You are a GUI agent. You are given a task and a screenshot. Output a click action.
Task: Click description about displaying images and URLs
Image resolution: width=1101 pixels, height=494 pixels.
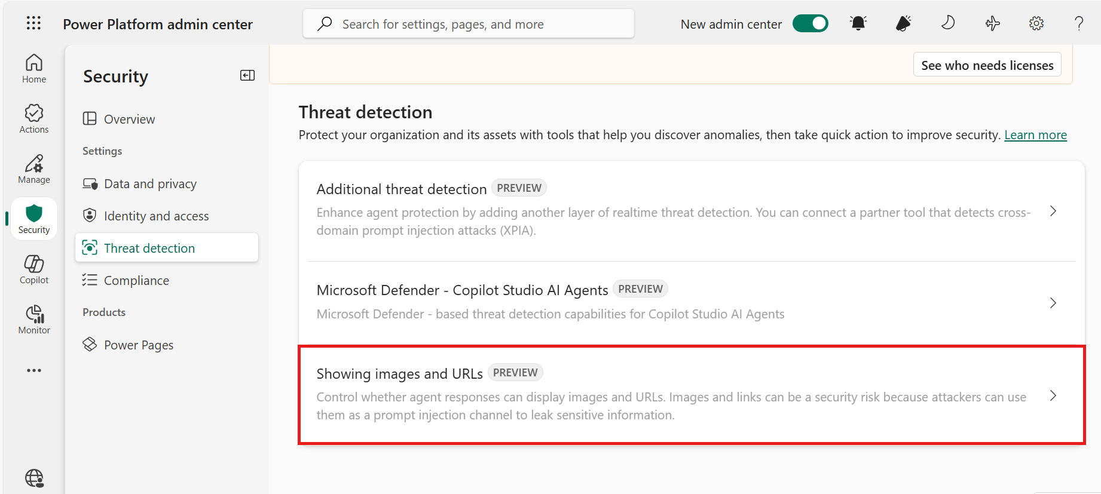(x=671, y=406)
